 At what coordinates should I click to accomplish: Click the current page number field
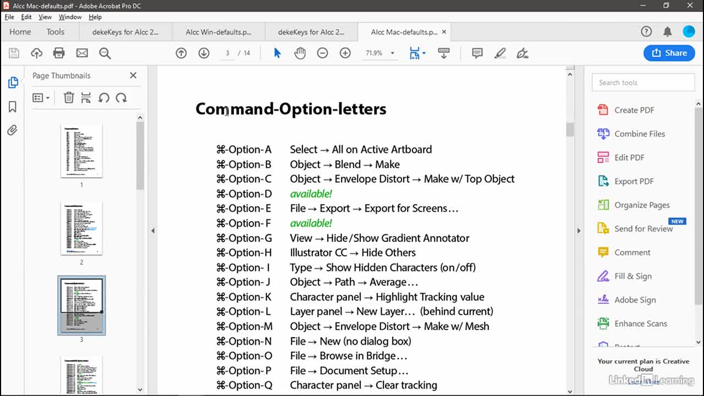tap(227, 53)
